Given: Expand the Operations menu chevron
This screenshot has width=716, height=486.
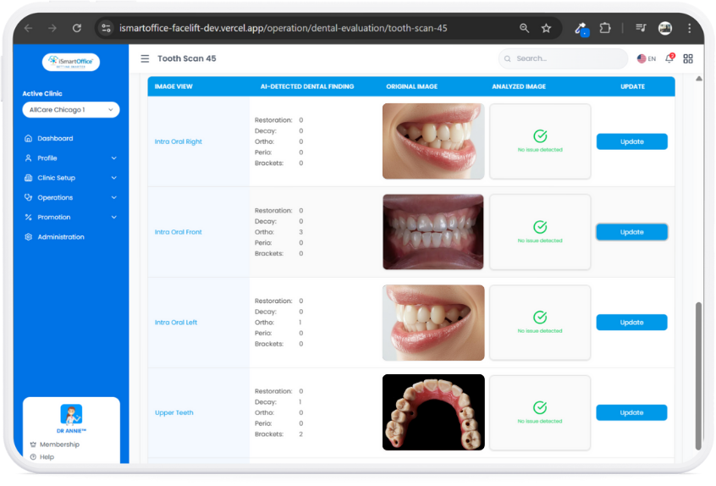Looking at the screenshot, I should coord(113,197).
